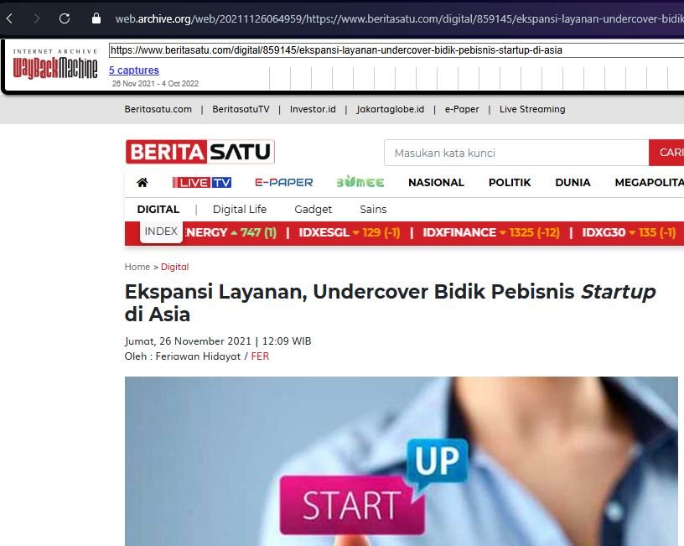Click the browser reload icon

click(x=65, y=18)
